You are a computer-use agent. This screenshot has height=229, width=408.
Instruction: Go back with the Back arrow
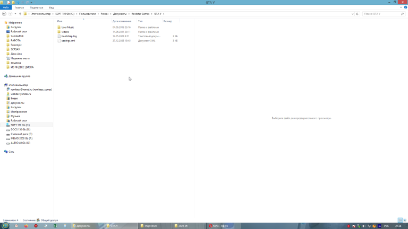click(x=4, y=14)
